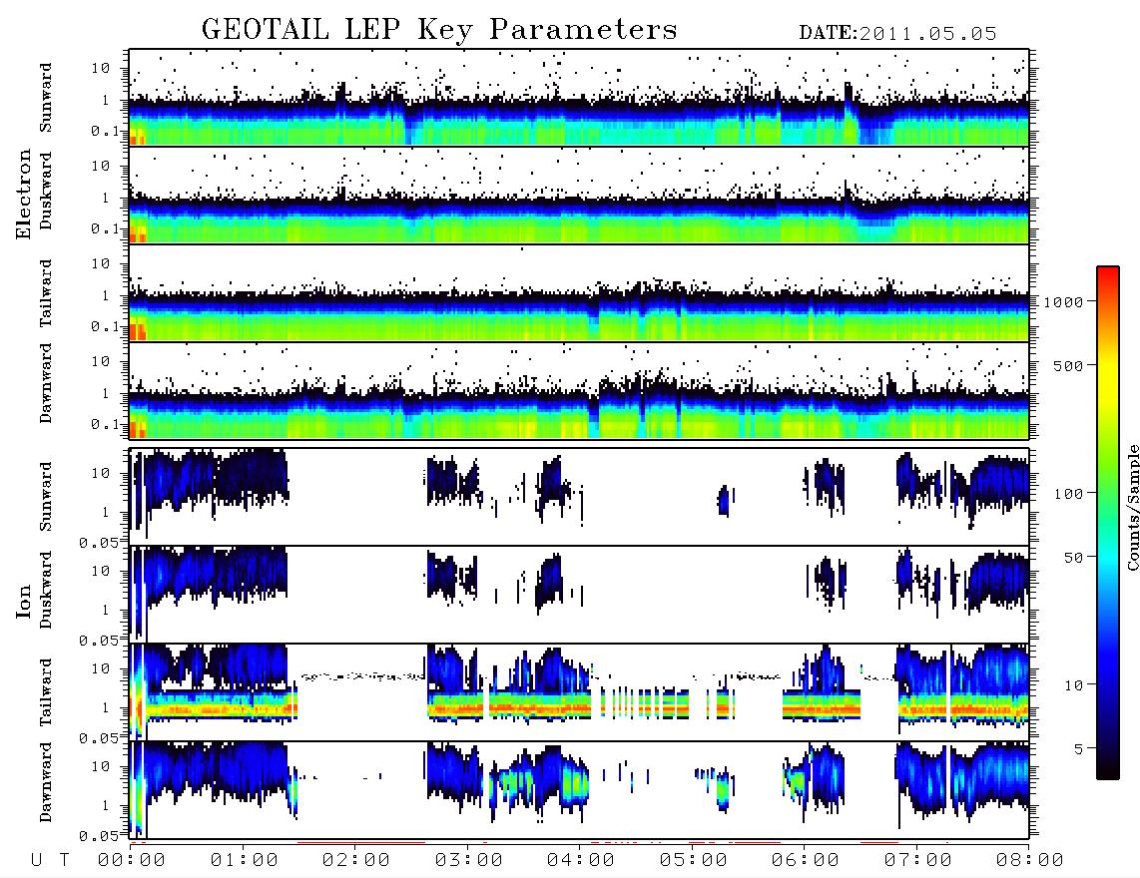Screen dimensions: 1140x878
Task: Click the "07:00" time tick label
Action: click(x=918, y=861)
